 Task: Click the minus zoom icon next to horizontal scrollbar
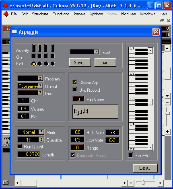[131, 183]
